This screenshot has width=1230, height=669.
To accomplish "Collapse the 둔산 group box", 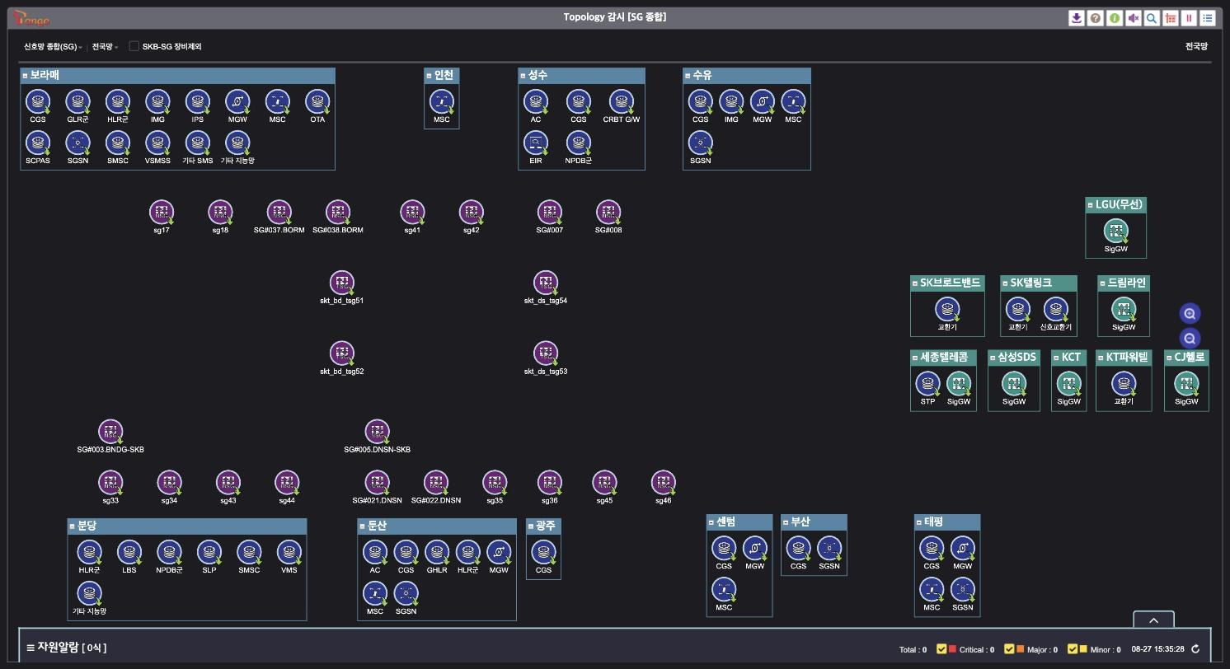I will (x=363, y=526).
